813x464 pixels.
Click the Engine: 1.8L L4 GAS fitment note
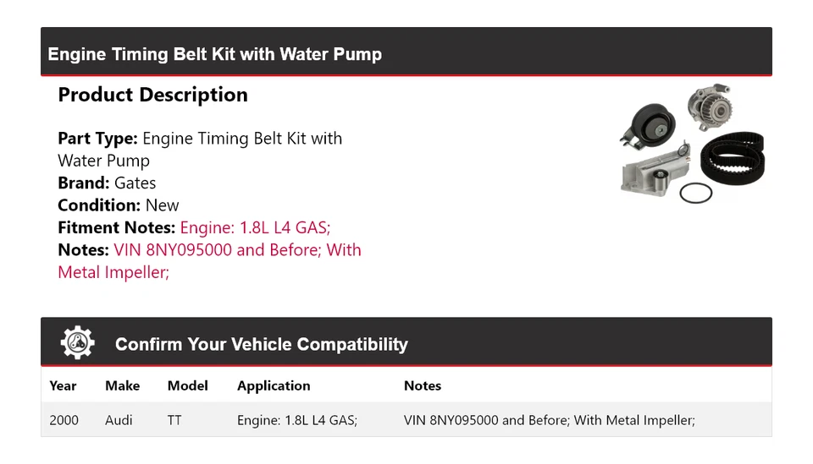point(255,227)
